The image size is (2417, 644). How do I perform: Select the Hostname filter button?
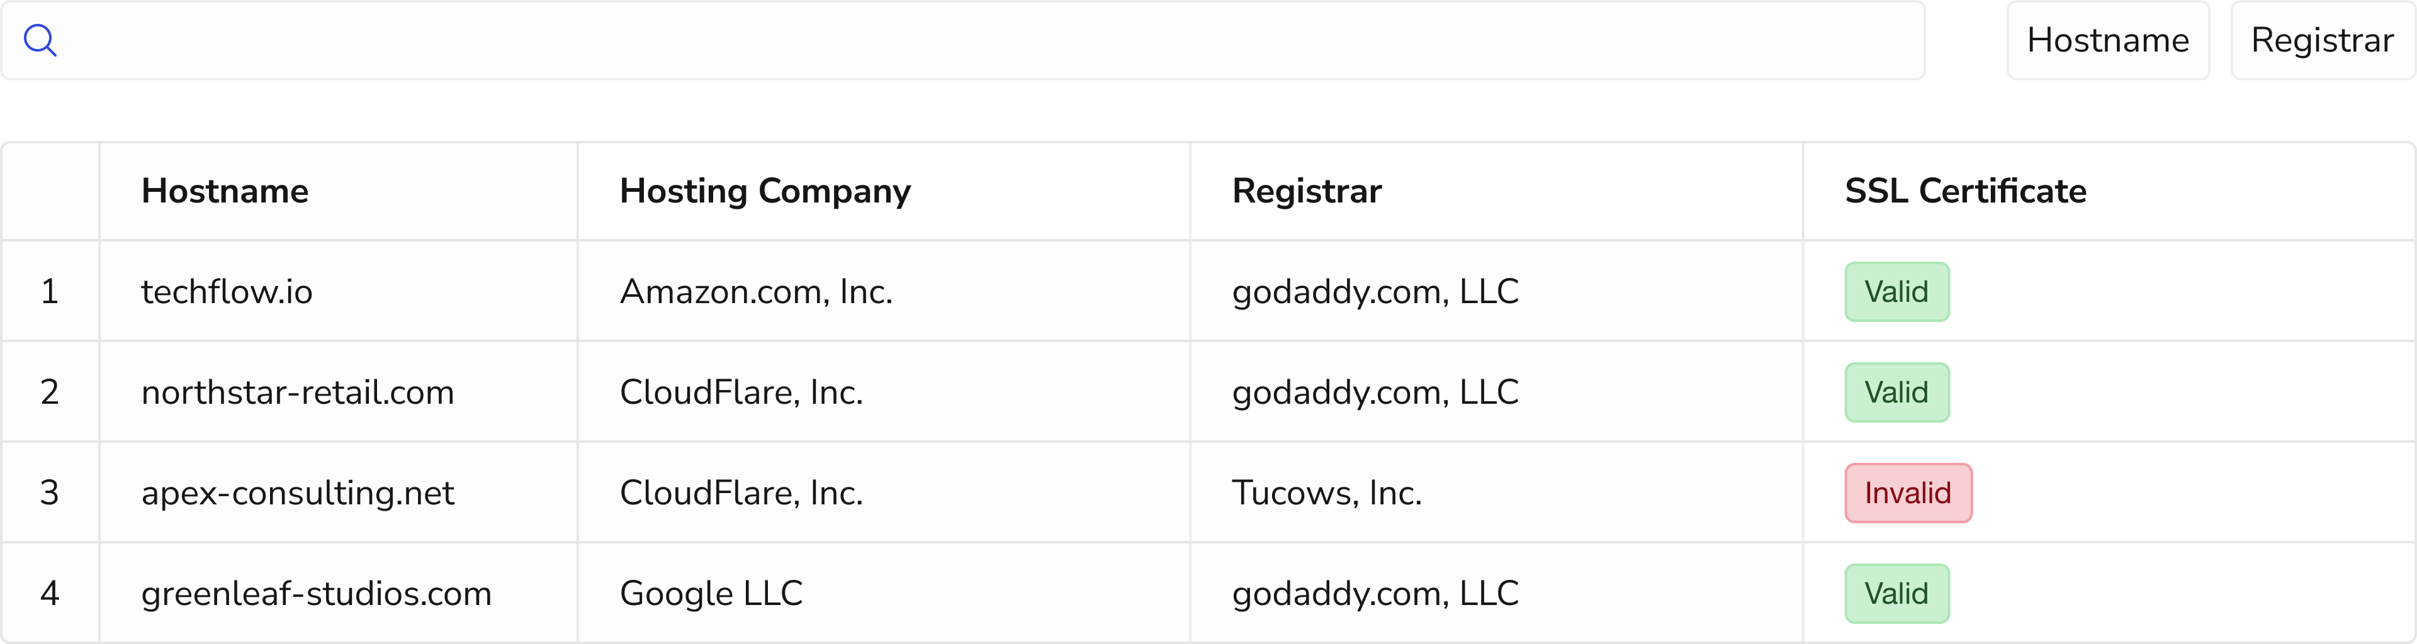coord(2107,40)
